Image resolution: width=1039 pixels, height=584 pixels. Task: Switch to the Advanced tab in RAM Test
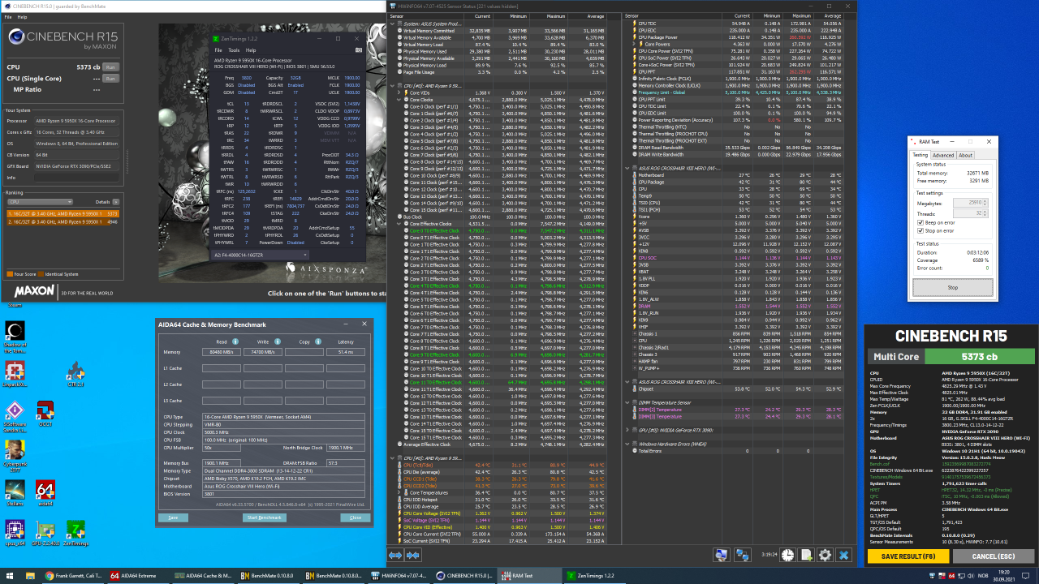click(x=942, y=155)
